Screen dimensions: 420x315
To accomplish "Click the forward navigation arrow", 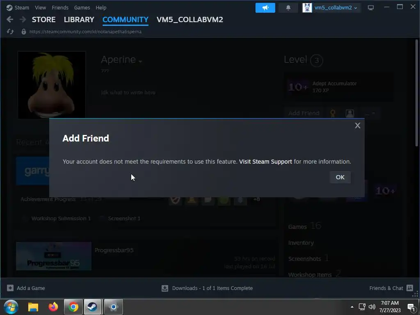I will click(x=23, y=19).
